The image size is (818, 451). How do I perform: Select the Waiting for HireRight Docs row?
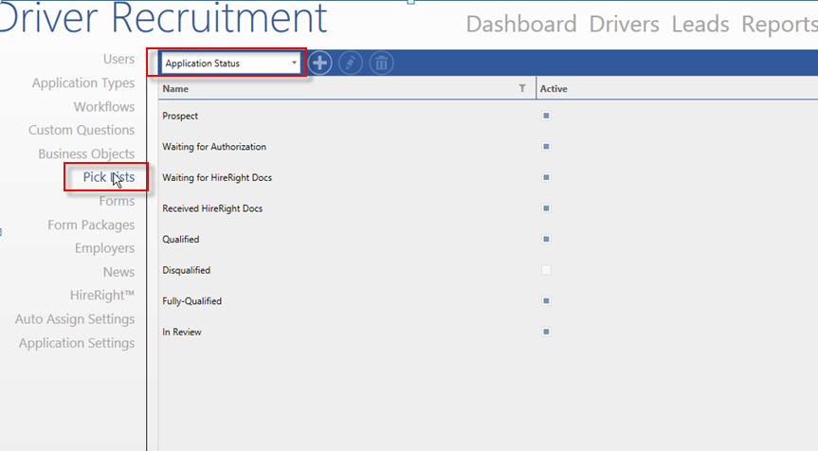[217, 177]
